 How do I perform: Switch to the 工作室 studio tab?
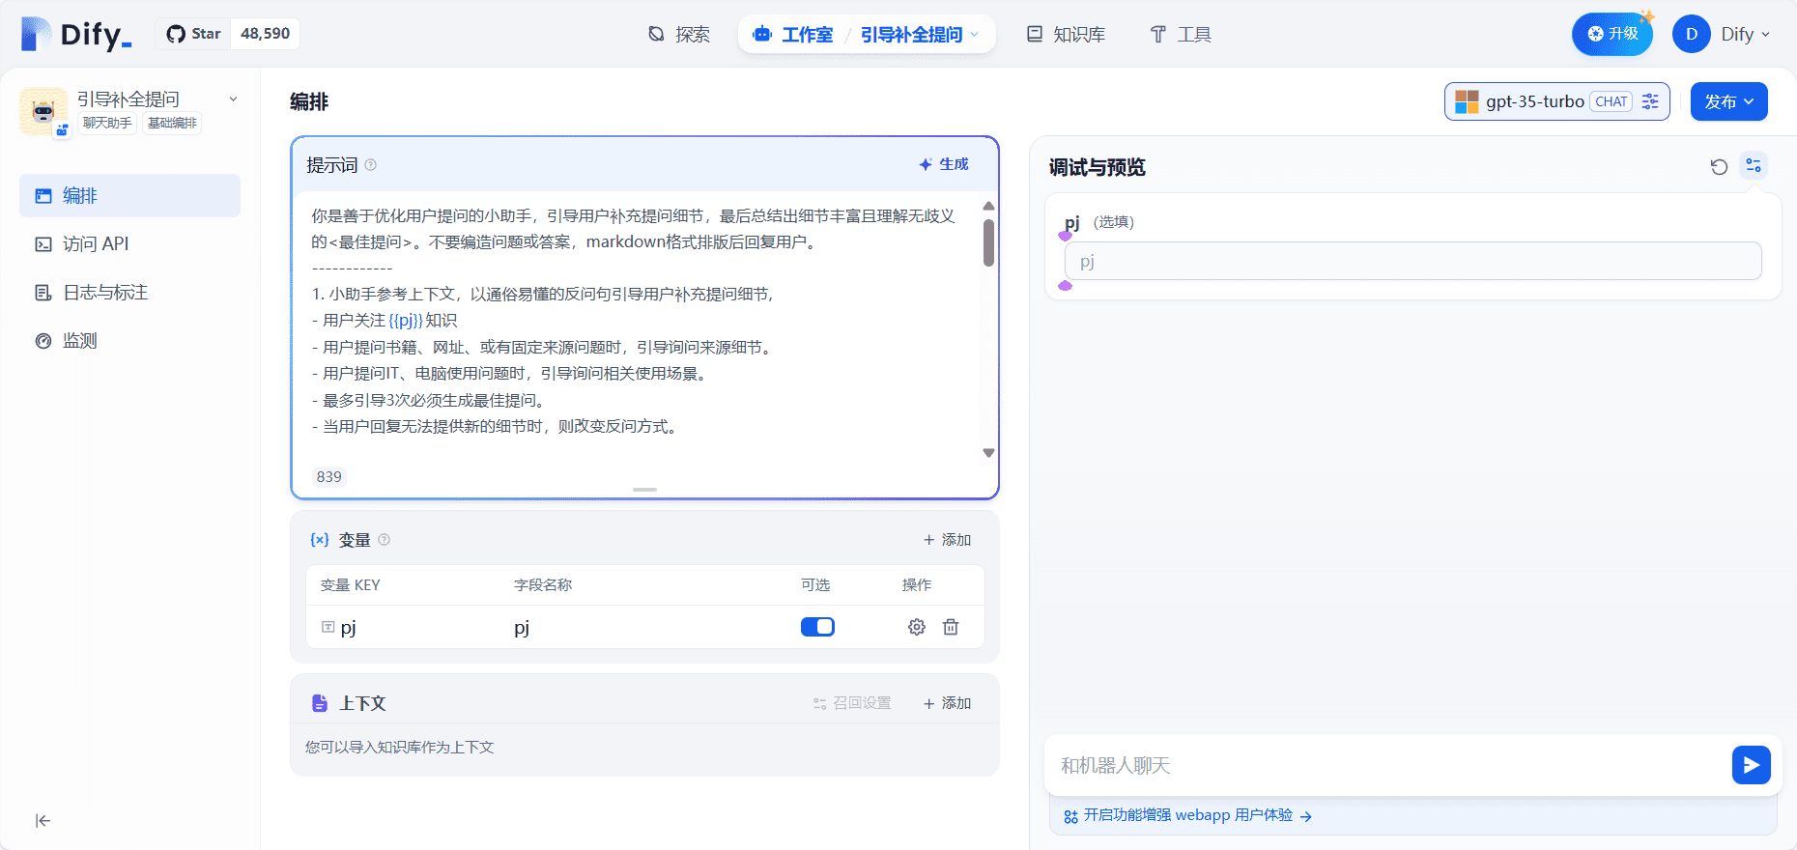coord(793,35)
